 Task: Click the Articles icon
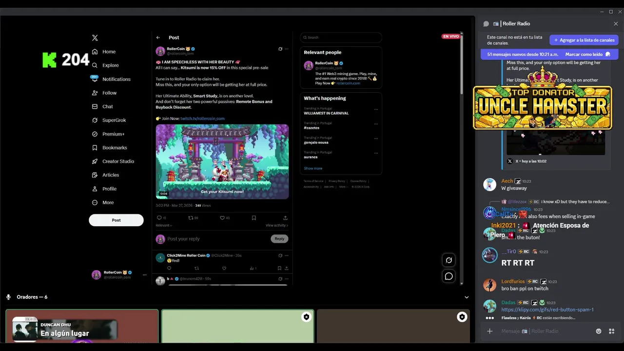click(95, 175)
